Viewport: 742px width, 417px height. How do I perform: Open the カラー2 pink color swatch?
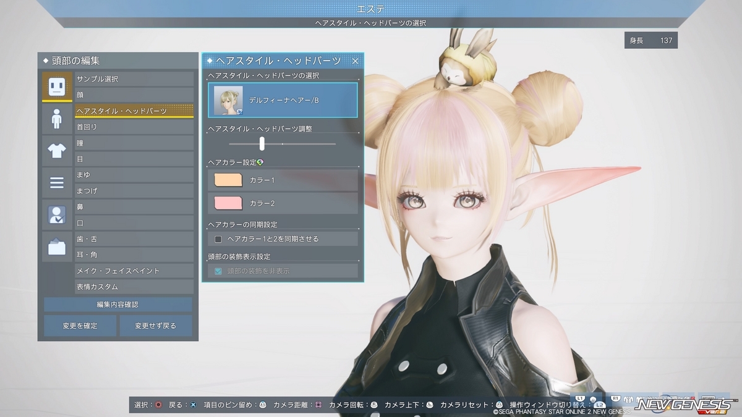pyautogui.click(x=228, y=203)
